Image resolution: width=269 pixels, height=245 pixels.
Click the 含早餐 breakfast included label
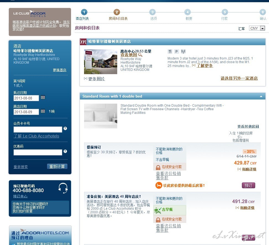[x=167, y=210]
